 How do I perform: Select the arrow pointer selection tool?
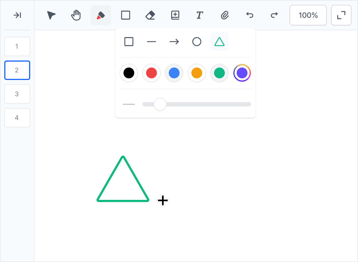tap(51, 15)
